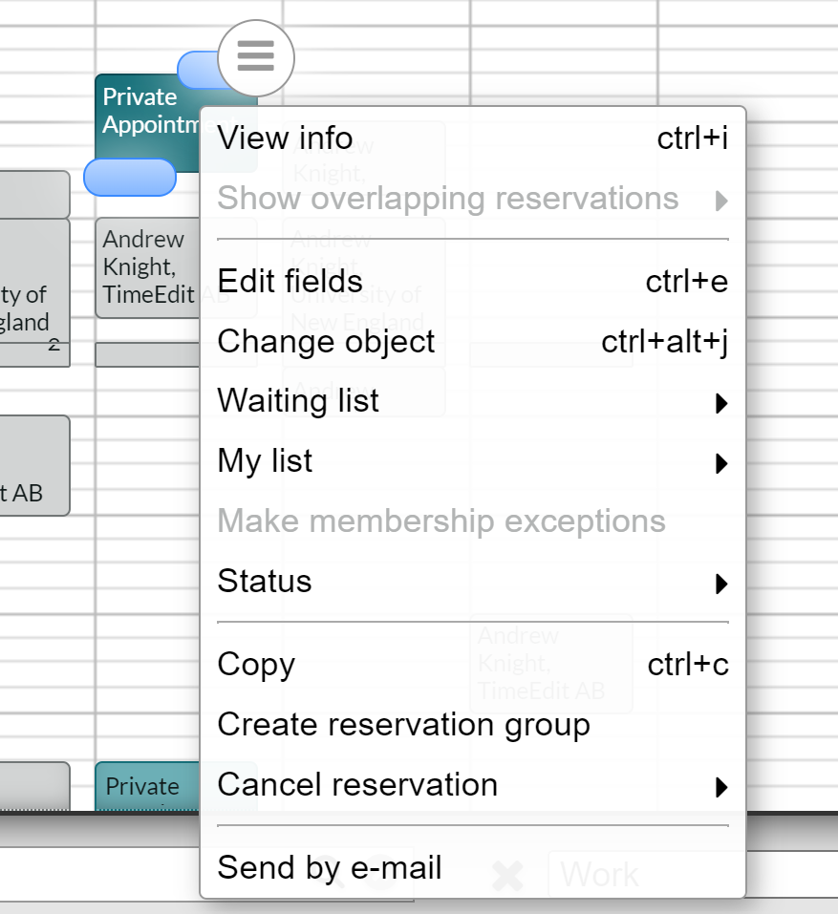Open the My list submenu

tap(472, 461)
